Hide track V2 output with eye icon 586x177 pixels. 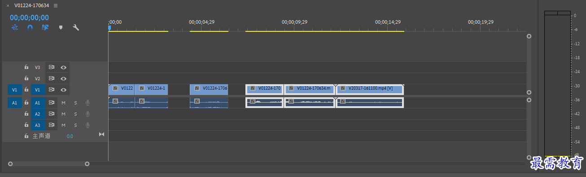tap(64, 78)
